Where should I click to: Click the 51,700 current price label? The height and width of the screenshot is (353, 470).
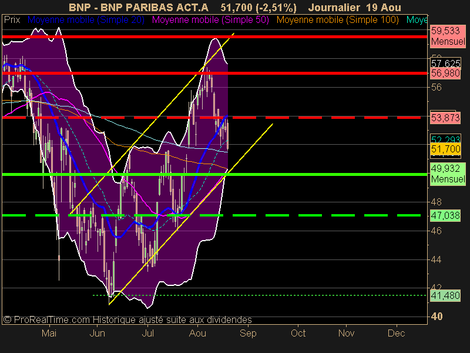[445, 149]
